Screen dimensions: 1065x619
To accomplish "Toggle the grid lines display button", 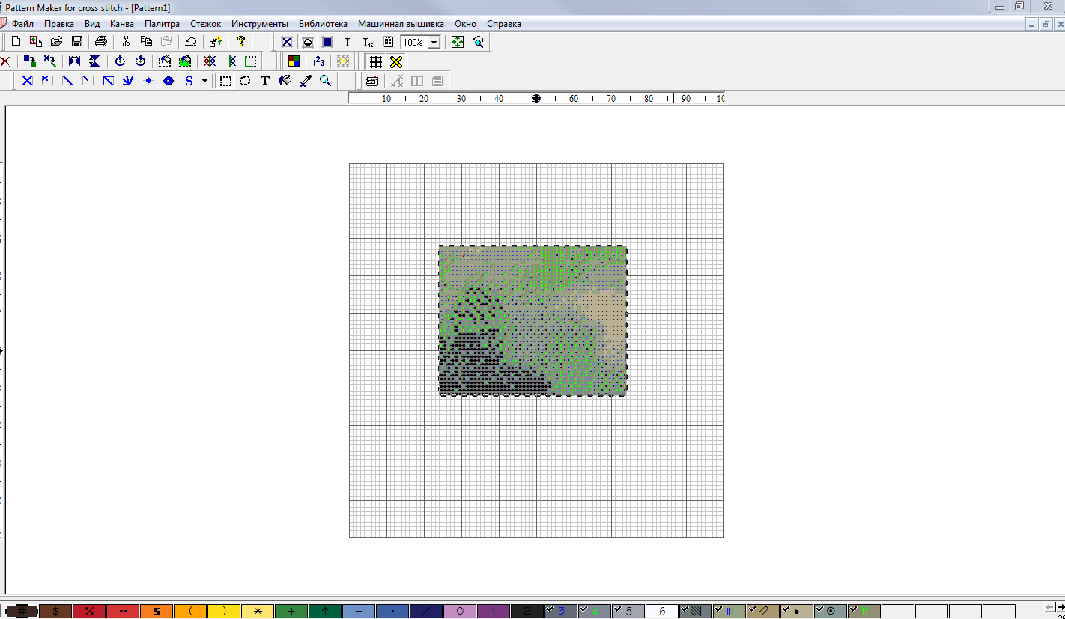I will tap(376, 61).
